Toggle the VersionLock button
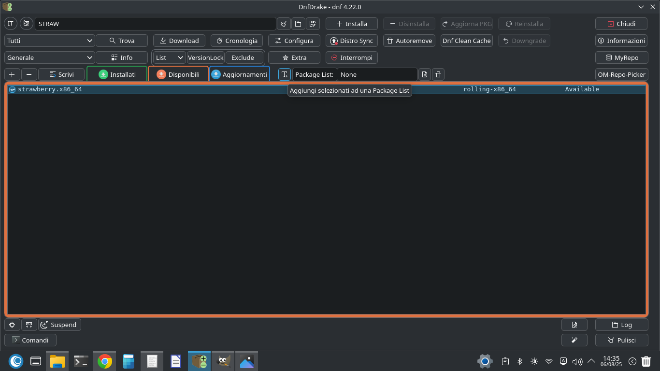The height and width of the screenshot is (371, 660). [x=205, y=57]
